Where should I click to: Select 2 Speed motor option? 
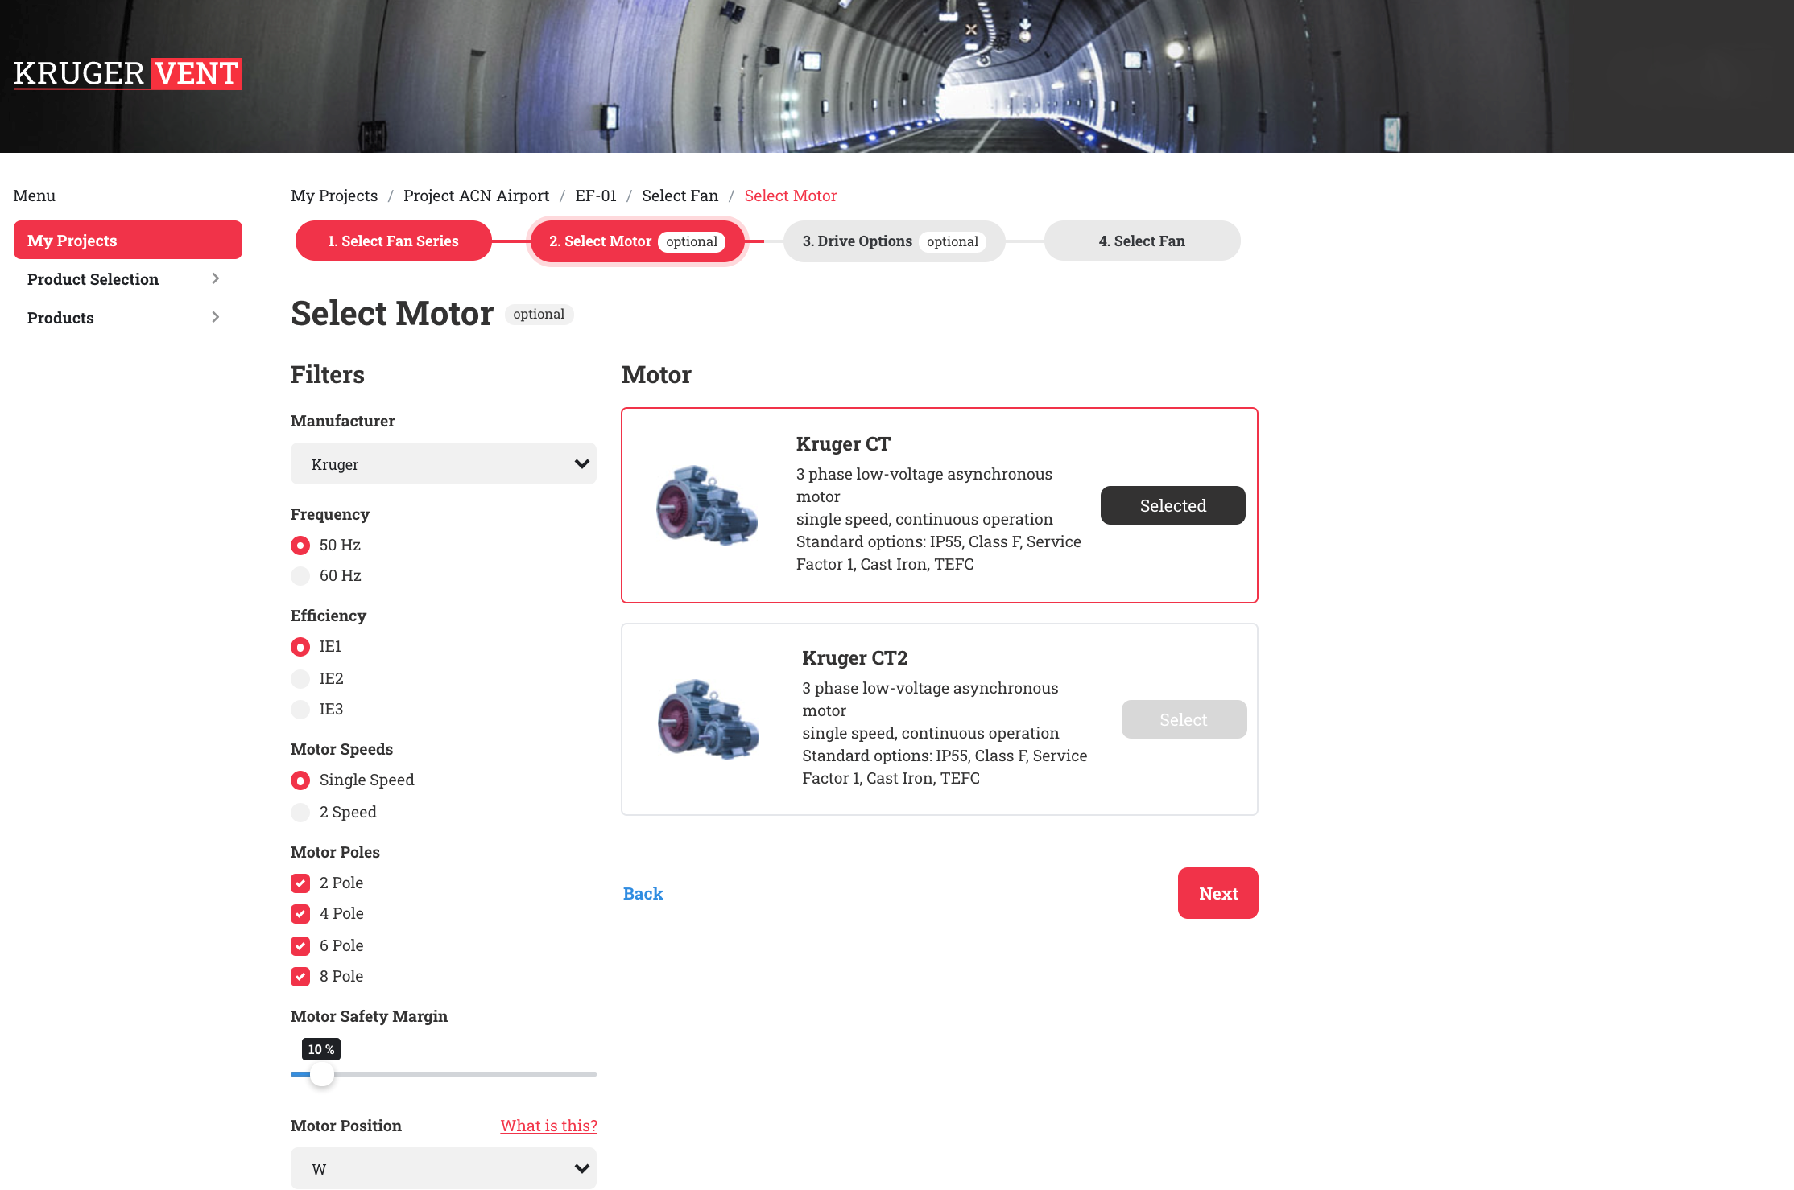pyautogui.click(x=300, y=812)
